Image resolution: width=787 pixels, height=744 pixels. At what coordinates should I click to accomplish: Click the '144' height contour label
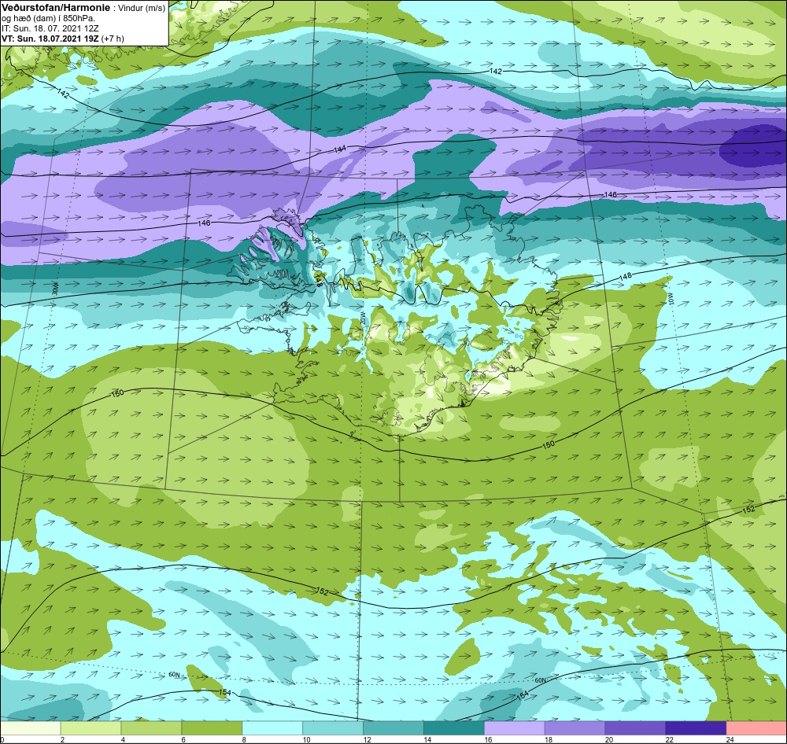[340, 149]
